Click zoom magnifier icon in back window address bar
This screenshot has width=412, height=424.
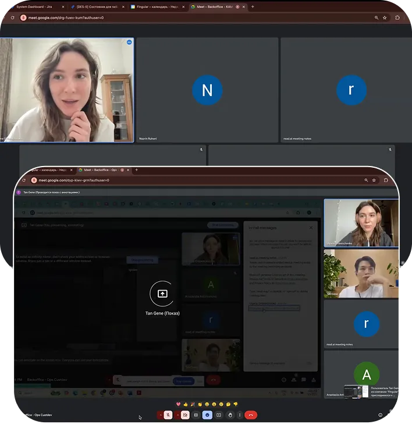(377, 17)
